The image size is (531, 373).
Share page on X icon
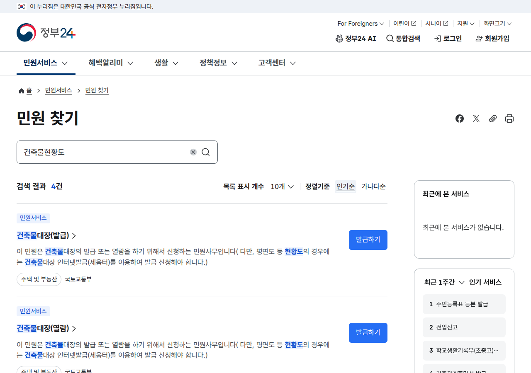476,119
